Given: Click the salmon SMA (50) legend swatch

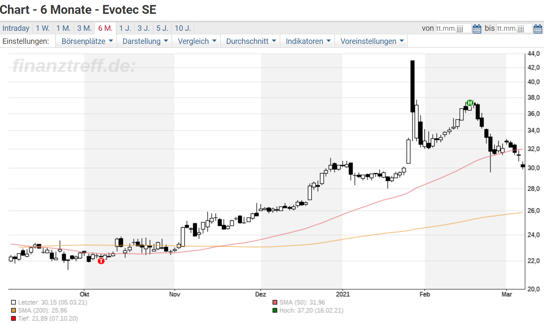Looking at the screenshot, I should (275, 302).
